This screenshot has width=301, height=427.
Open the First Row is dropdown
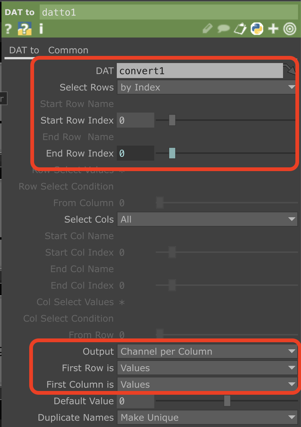pos(207,368)
